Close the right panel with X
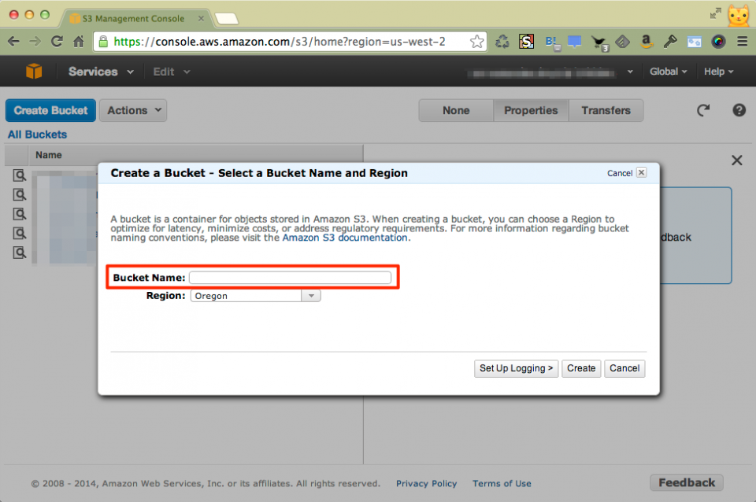This screenshot has width=756, height=502. point(736,161)
